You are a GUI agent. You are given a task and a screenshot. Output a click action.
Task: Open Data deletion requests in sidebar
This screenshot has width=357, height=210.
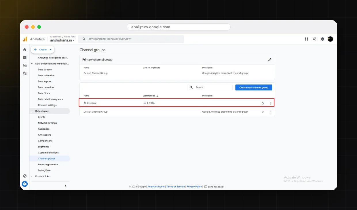[50, 99]
